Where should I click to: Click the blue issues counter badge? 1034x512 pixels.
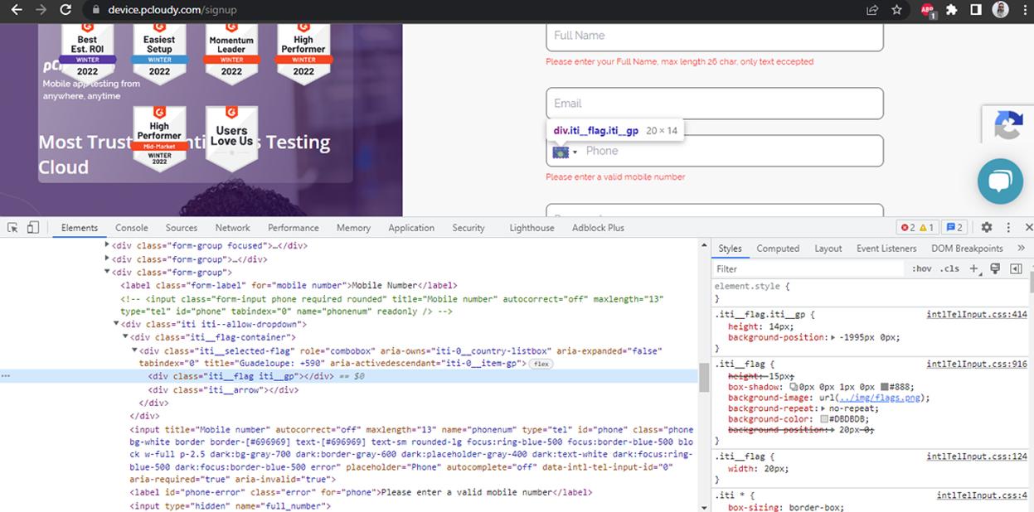pyautogui.click(x=955, y=227)
